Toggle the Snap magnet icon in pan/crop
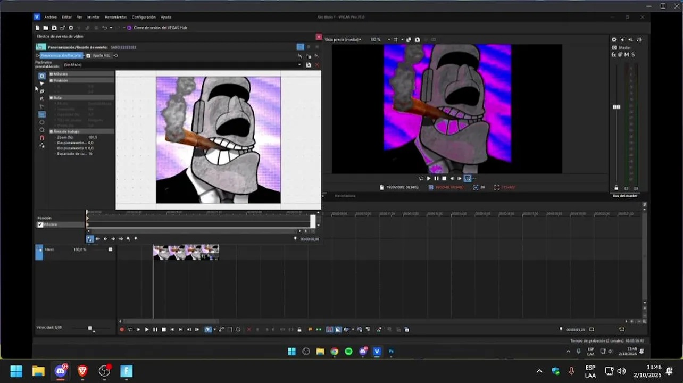Image resolution: width=683 pixels, height=383 pixels. (x=42, y=137)
